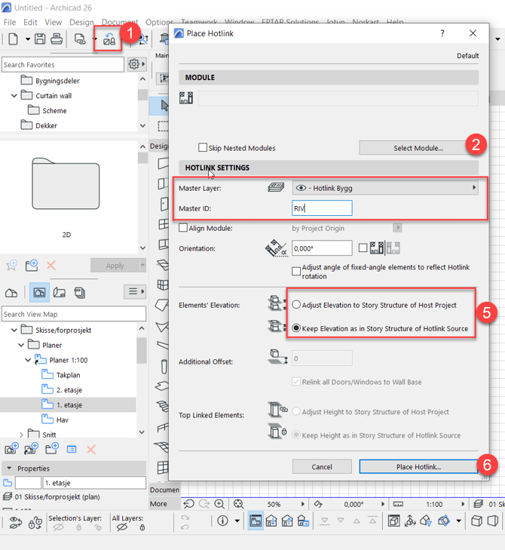Click the Print icon in toolbar
This screenshot has height=550, width=505.
(57, 38)
